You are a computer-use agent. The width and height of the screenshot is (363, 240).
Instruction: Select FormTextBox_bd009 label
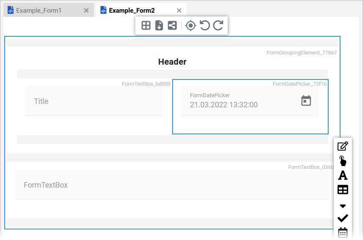coord(146,84)
